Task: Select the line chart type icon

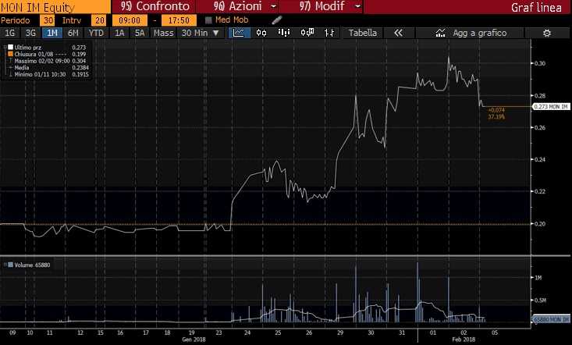Action: 240,33
